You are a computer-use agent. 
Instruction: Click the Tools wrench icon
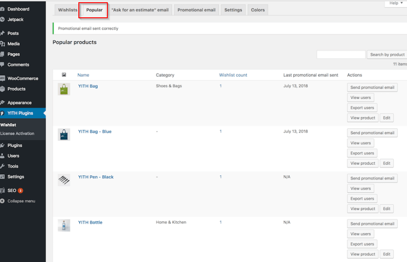(2, 166)
